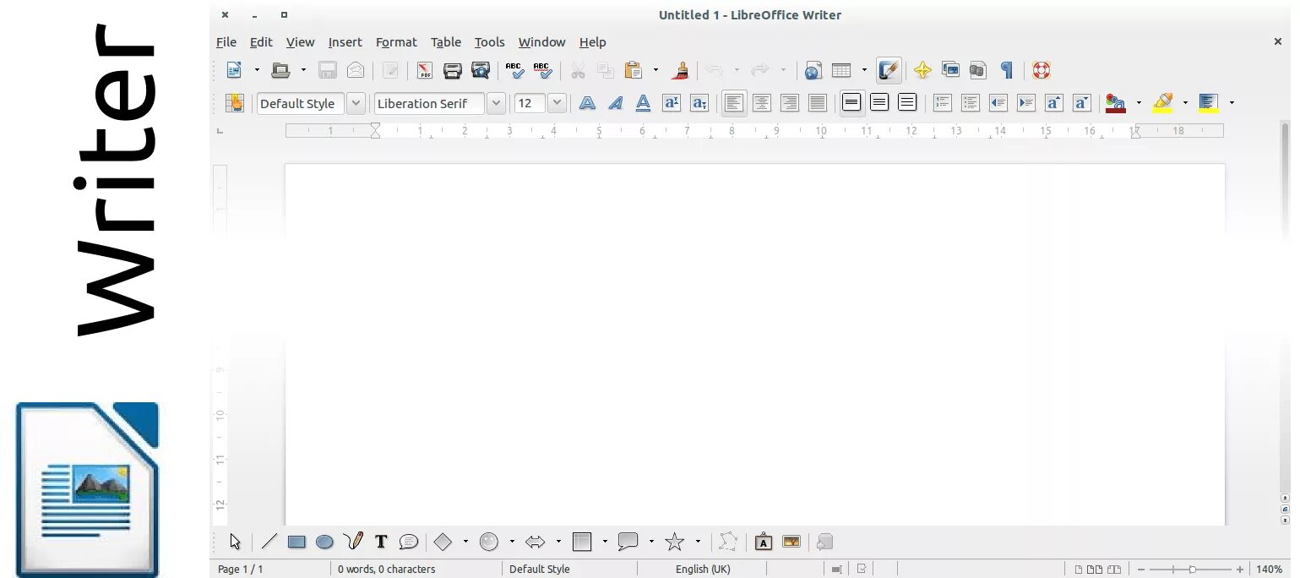
Task: Increase the font size one step
Action: point(1054,102)
